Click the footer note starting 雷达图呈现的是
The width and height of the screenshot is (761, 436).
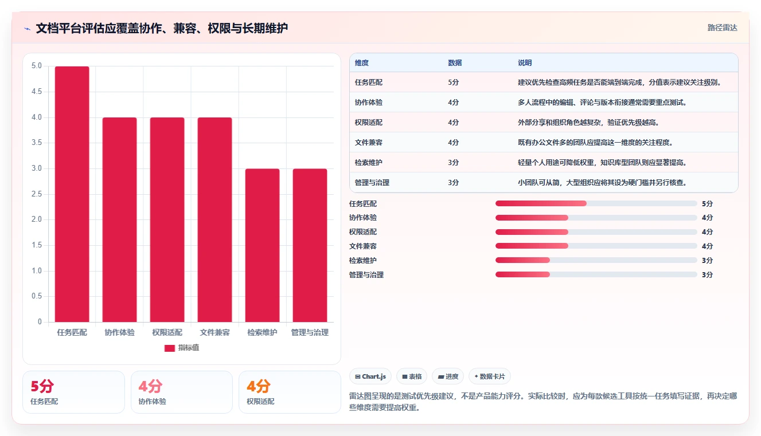tap(543, 402)
